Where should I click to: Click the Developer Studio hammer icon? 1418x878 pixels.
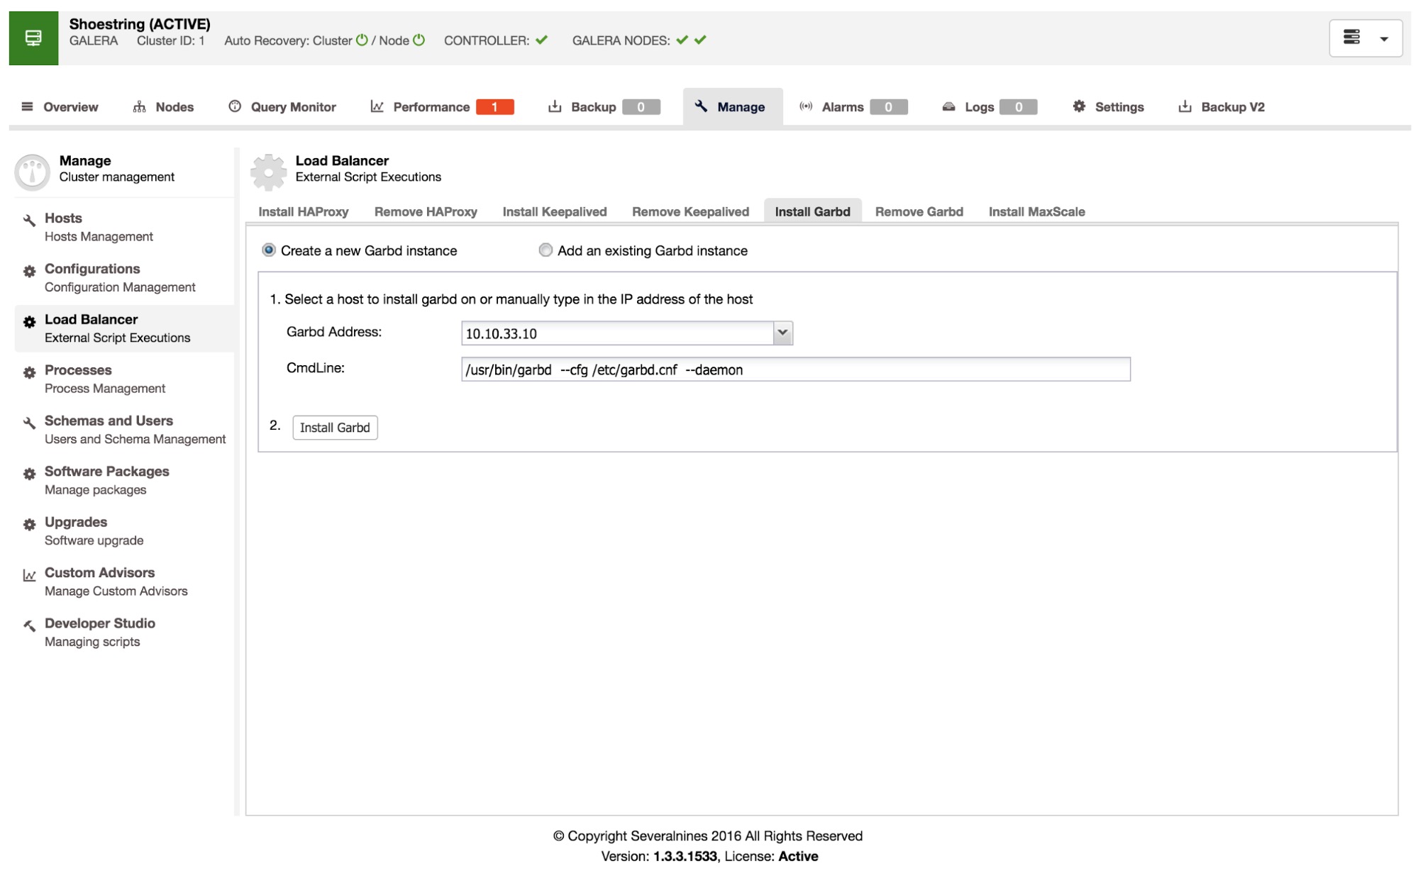coord(29,626)
